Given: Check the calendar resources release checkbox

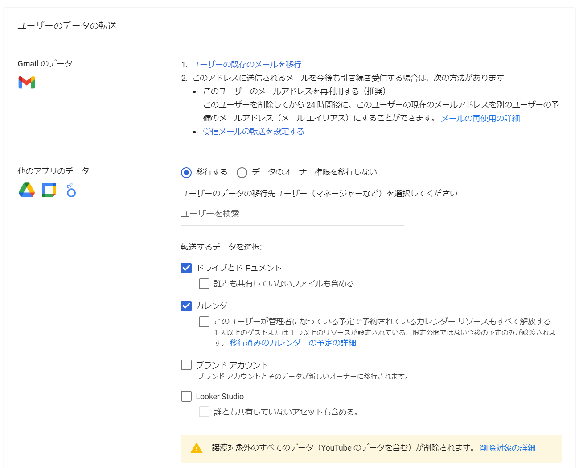Looking at the screenshot, I should [x=204, y=322].
